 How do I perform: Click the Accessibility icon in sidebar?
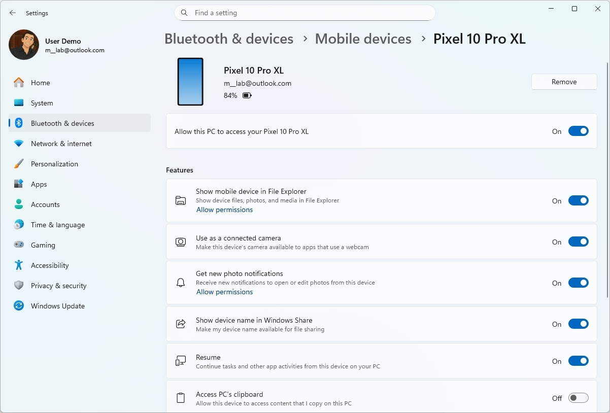click(x=19, y=265)
